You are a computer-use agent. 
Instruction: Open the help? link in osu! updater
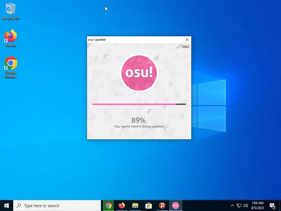coord(185,46)
